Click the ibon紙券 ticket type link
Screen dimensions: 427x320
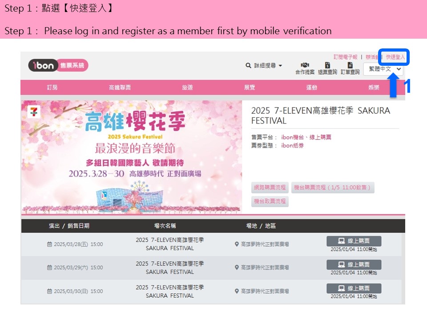click(292, 146)
